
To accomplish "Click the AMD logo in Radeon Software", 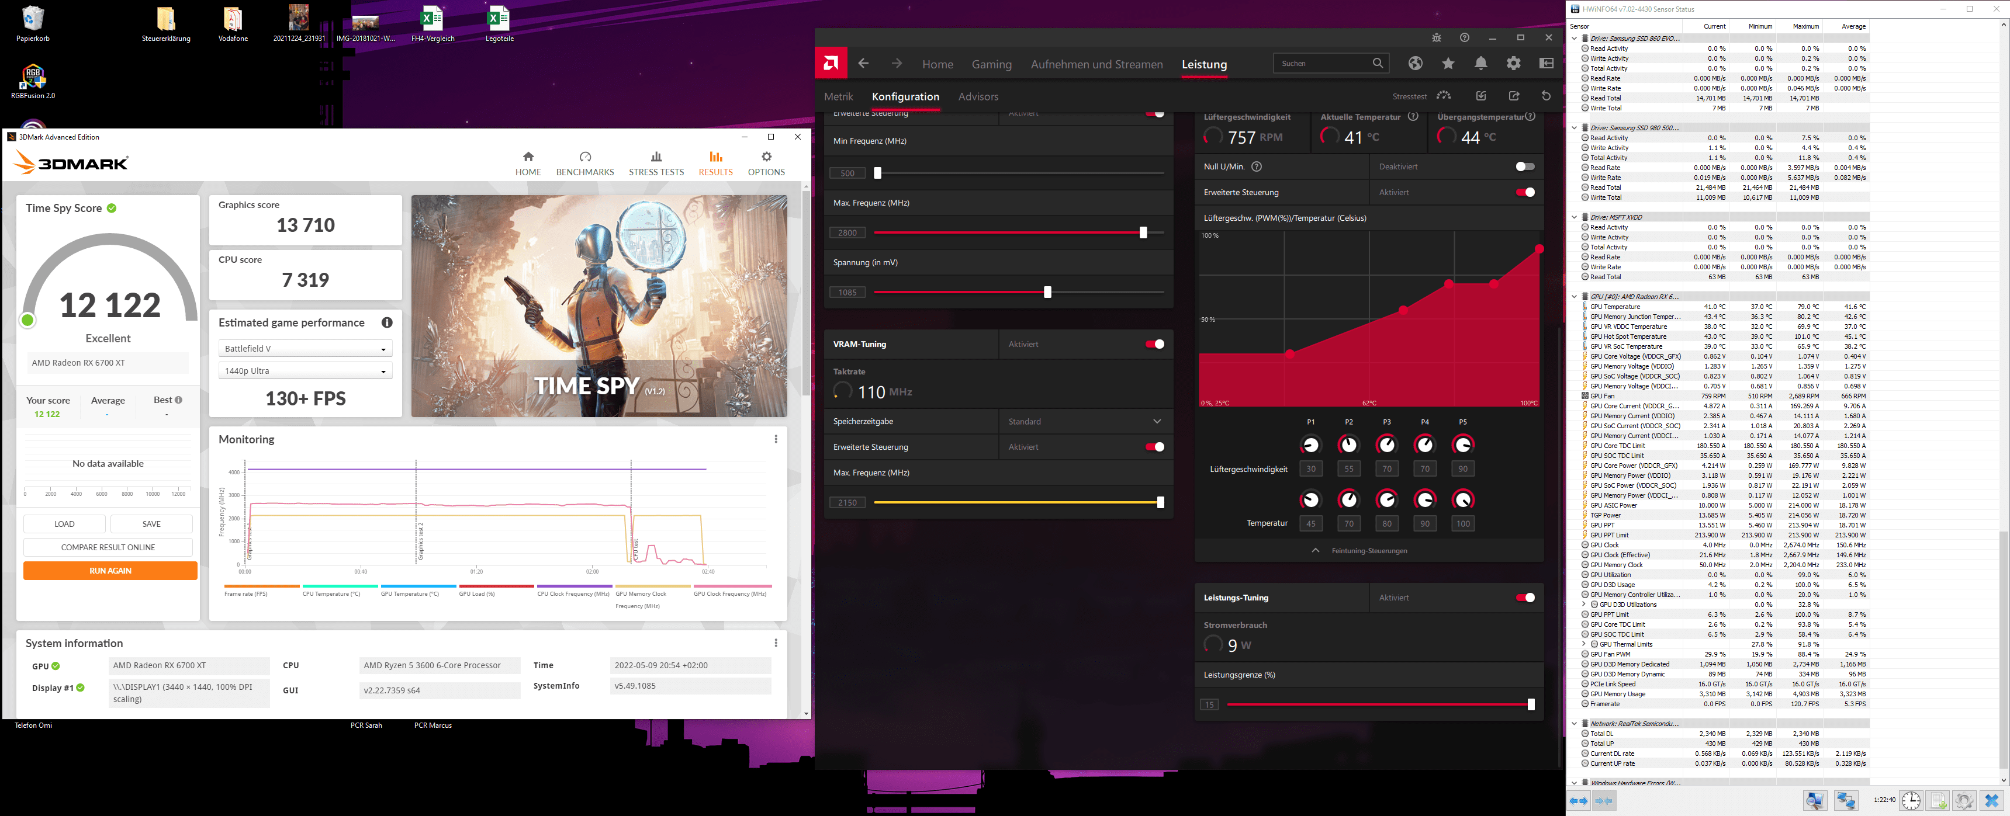I will pos(831,63).
